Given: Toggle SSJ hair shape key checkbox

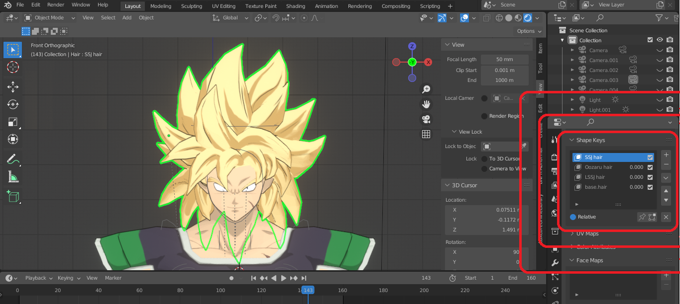Looking at the screenshot, I should point(650,157).
